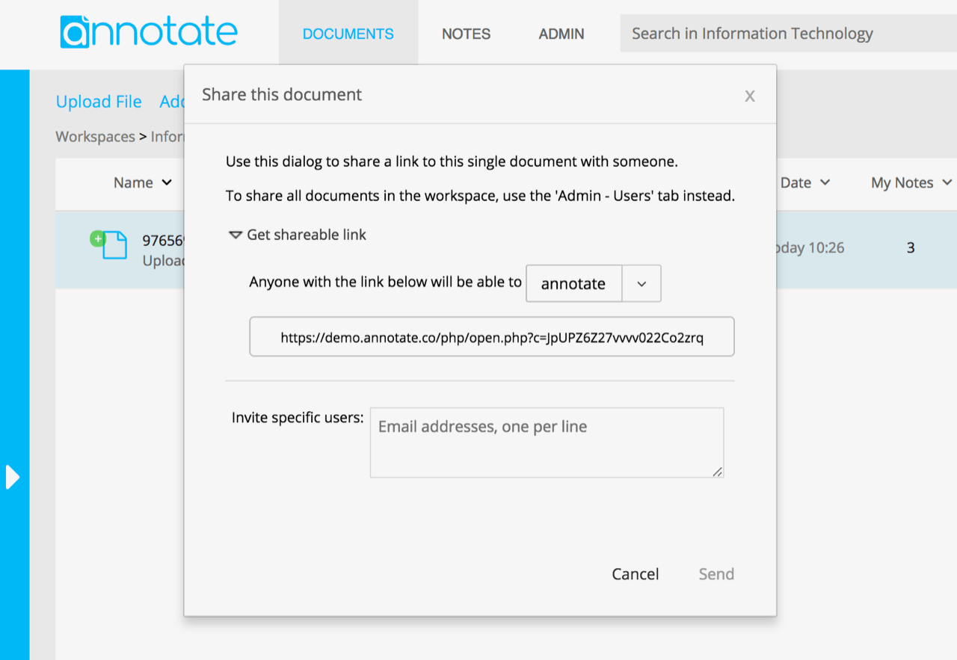Open the DOCUMENTS tab
Viewport: 957px width, 660px height.
pyautogui.click(x=348, y=34)
